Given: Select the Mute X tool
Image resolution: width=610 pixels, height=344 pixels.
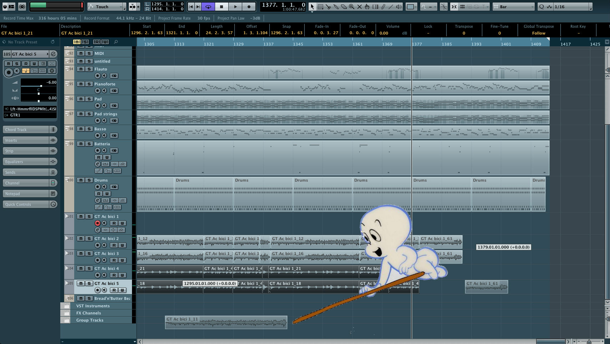Looking at the screenshot, I should (360, 6).
